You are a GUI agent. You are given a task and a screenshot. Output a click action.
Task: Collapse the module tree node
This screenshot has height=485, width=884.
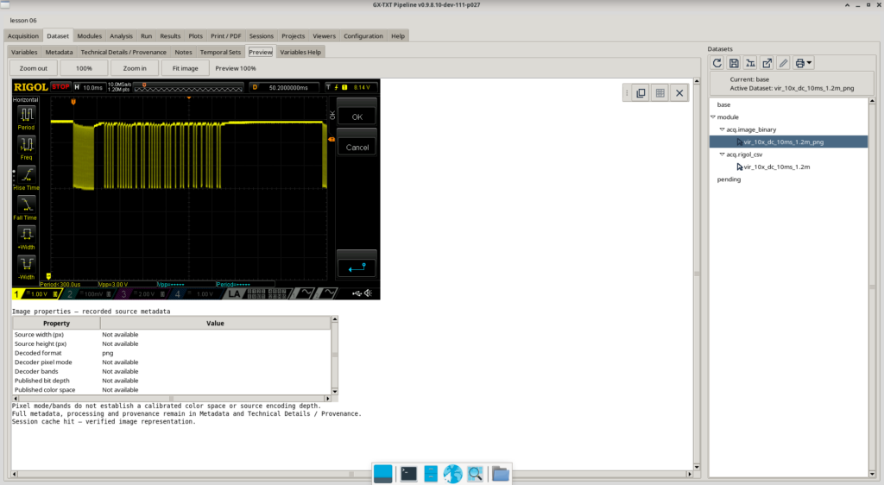pyautogui.click(x=713, y=117)
